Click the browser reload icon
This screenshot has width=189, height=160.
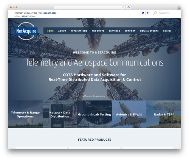(x=123, y=8)
